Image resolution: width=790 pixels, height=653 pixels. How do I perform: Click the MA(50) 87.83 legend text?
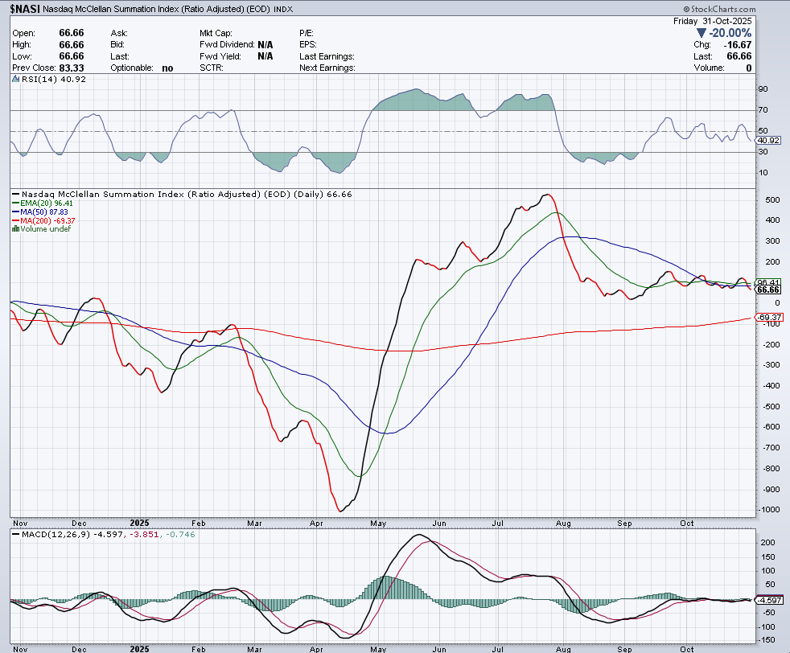point(44,212)
